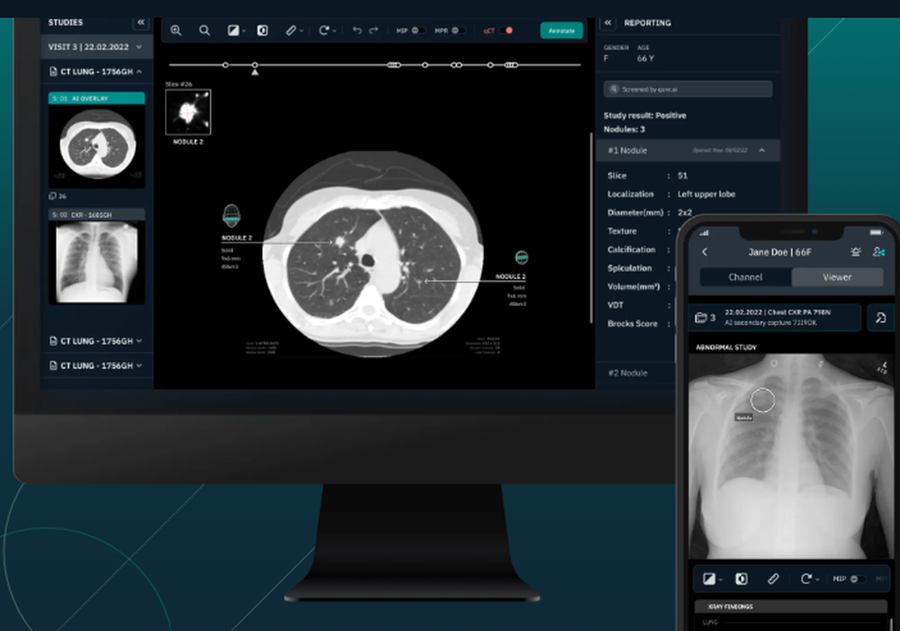Click the invert image icon in desktop toolbar
This screenshot has width=900, height=631.
click(262, 31)
